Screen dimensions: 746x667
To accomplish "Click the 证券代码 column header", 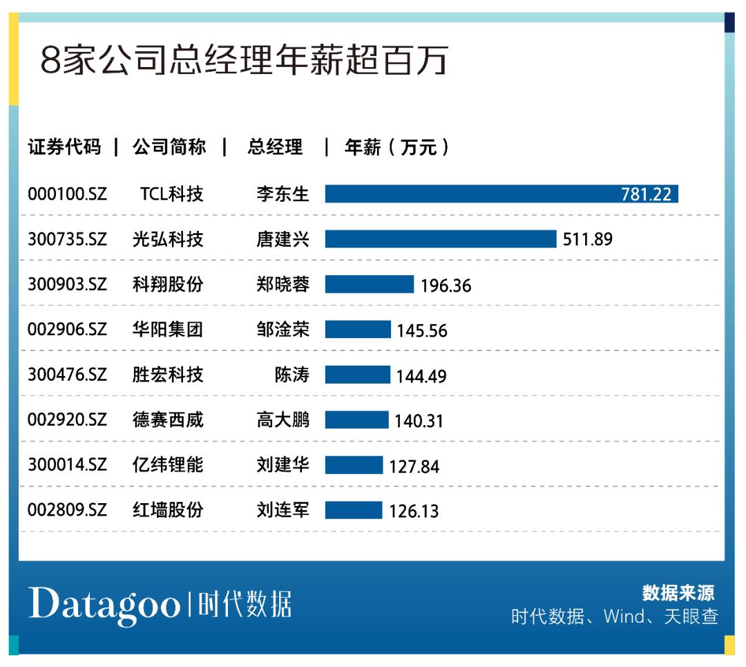I will click(64, 147).
